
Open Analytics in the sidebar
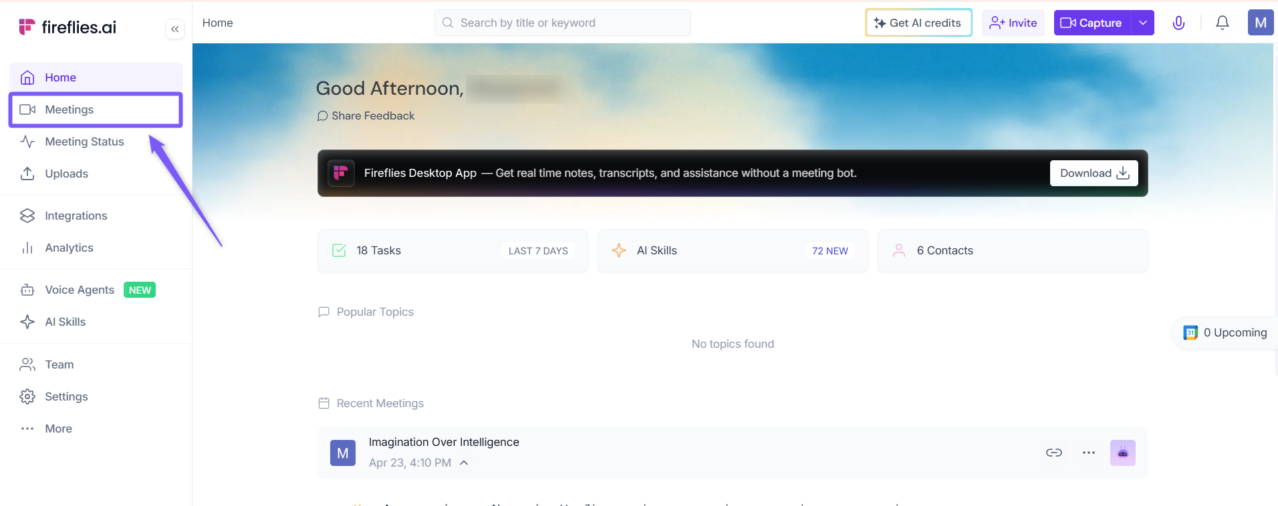[x=96, y=248]
